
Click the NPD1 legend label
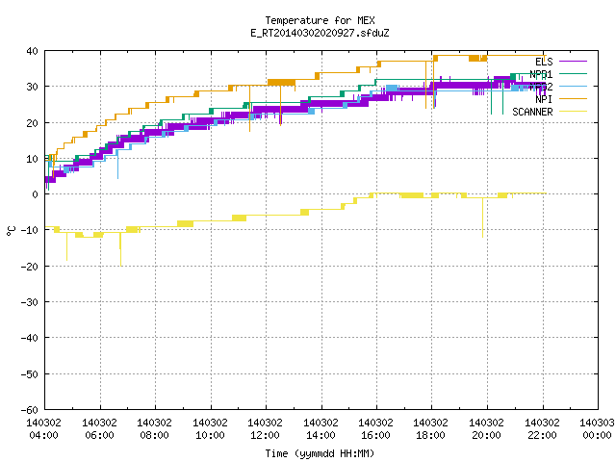tap(541, 74)
